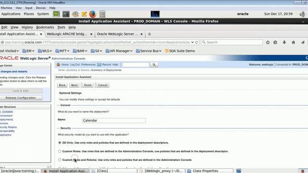Expand the API Manager bookmarks folder
308x173 pixels.
(x=119, y=51)
